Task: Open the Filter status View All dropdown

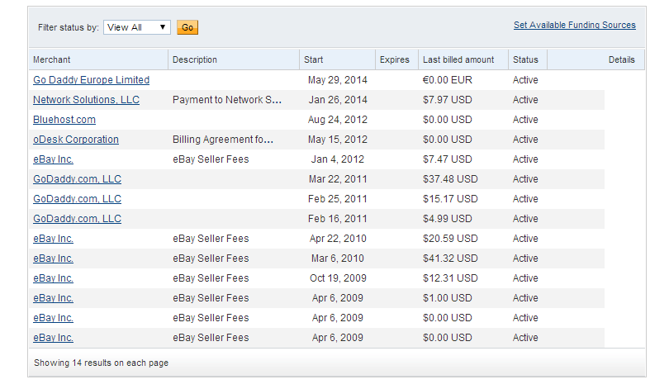Action: click(x=137, y=27)
